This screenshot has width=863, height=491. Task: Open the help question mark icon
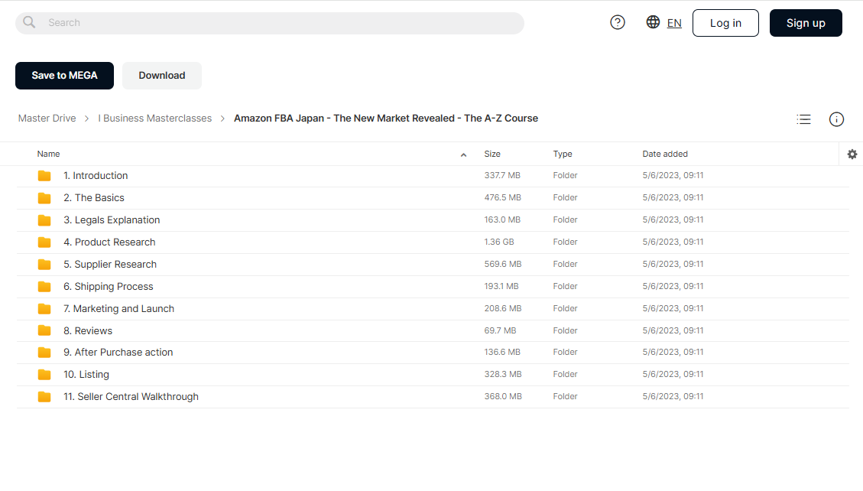click(618, 22)
